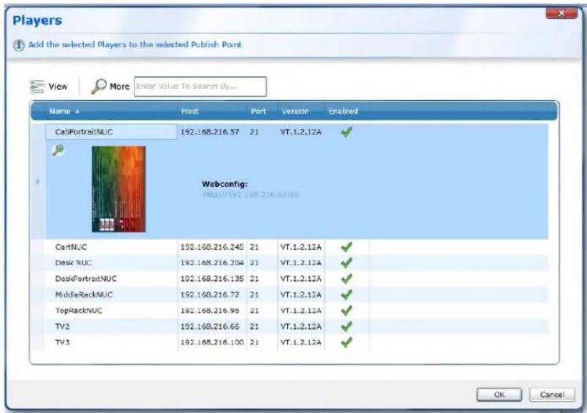Sort by the Port column header
This screenshot has height=413, width=587.
(258, 111)
